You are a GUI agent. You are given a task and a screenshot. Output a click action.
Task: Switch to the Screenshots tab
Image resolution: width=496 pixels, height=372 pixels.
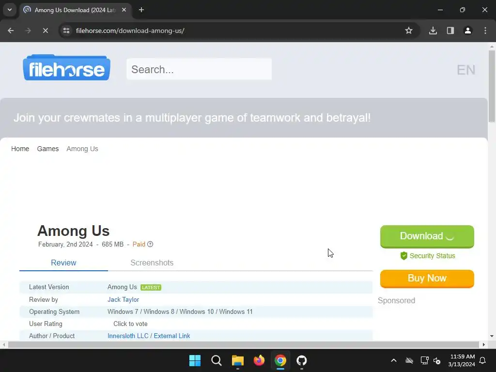152,263
